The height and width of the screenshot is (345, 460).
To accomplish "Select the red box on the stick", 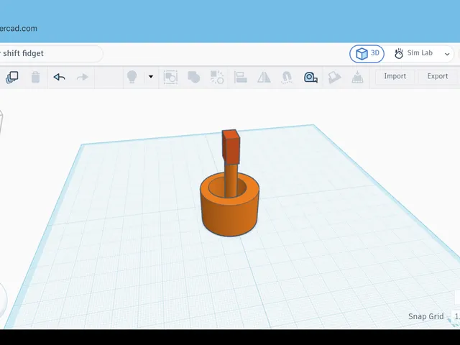I will pos(231,147).
